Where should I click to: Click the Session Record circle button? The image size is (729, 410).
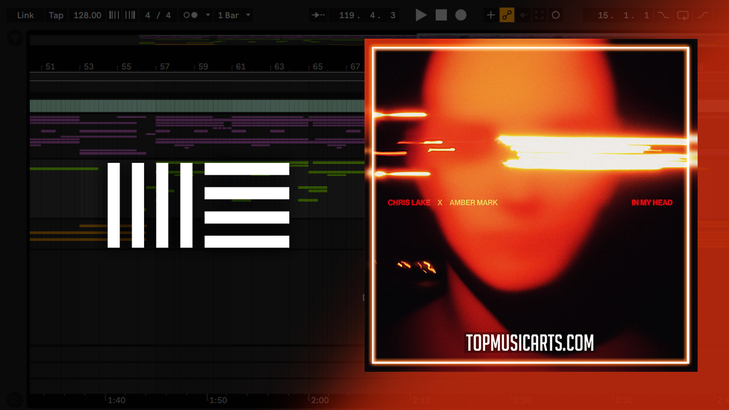pyautogui.click(x=556, y=15)
